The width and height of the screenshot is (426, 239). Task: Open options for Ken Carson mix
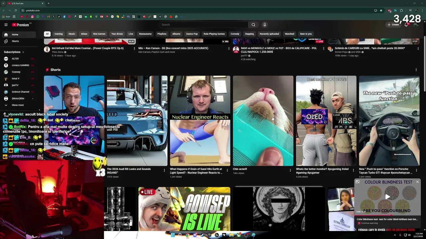click(229, 48)
